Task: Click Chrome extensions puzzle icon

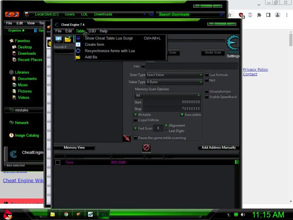Action: pos(259,15)
